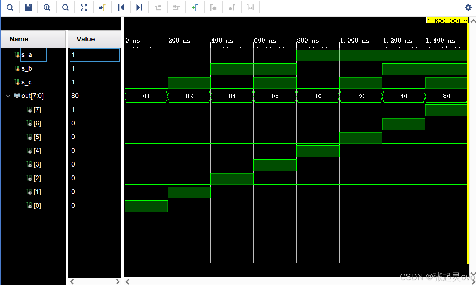Click the Previous Transition icon
Image resolution: width=476 pixels, height=285 pixels.
pyautogui.click(x=158, y=7)
